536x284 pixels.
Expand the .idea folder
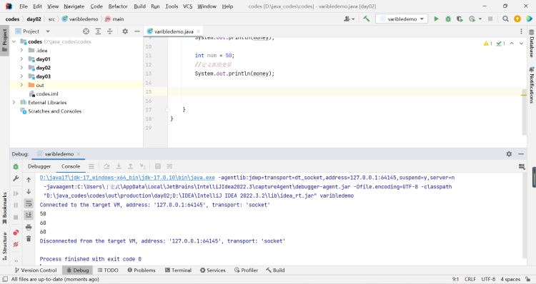(21, 50)
